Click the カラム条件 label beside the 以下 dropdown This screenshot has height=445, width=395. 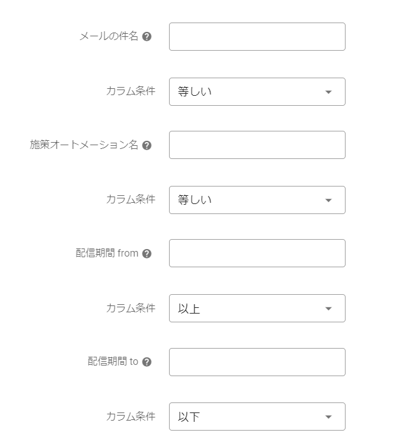pos(130,417)
